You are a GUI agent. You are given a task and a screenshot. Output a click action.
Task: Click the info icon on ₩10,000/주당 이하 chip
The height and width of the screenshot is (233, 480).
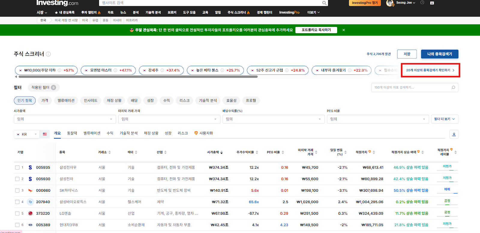point(60,70)
